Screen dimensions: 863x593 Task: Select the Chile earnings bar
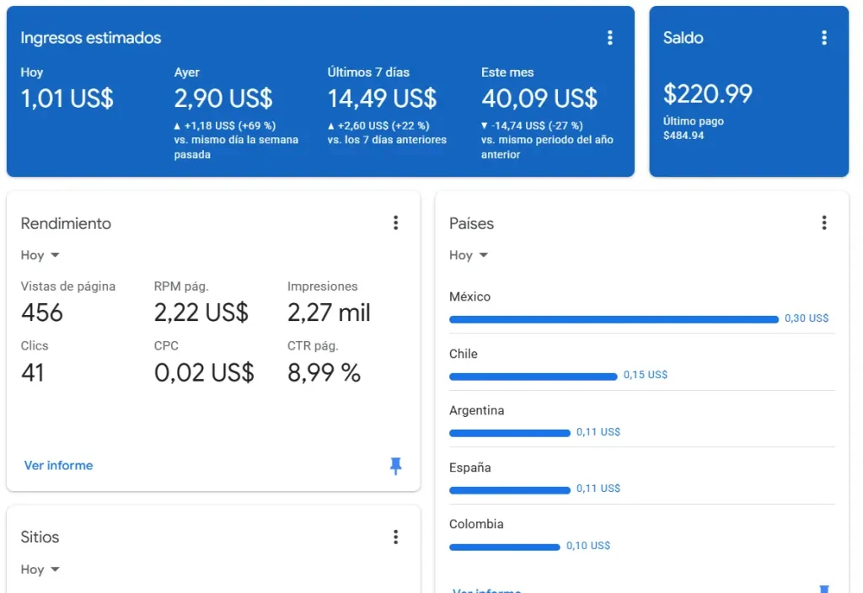click(x=533, y=377)
